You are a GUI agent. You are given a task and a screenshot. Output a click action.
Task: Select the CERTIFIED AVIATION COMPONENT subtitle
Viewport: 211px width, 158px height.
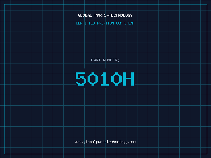tap(105, 23)
